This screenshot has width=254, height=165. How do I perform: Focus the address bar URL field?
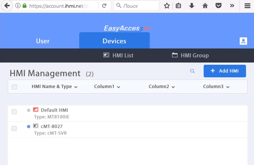click(x=59, y=6)
